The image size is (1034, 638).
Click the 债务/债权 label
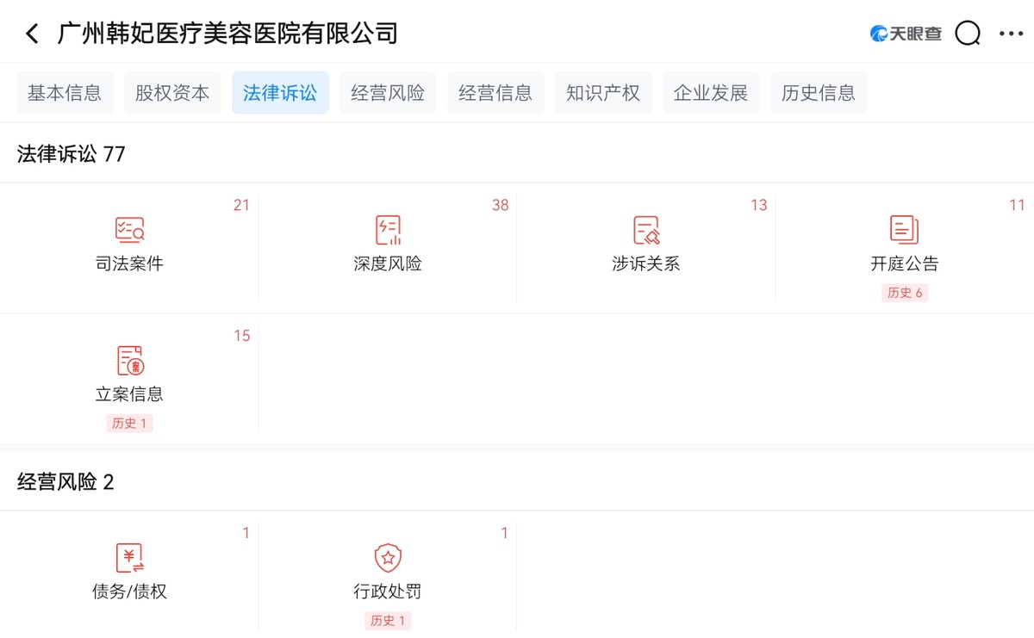tap(129, 592)
